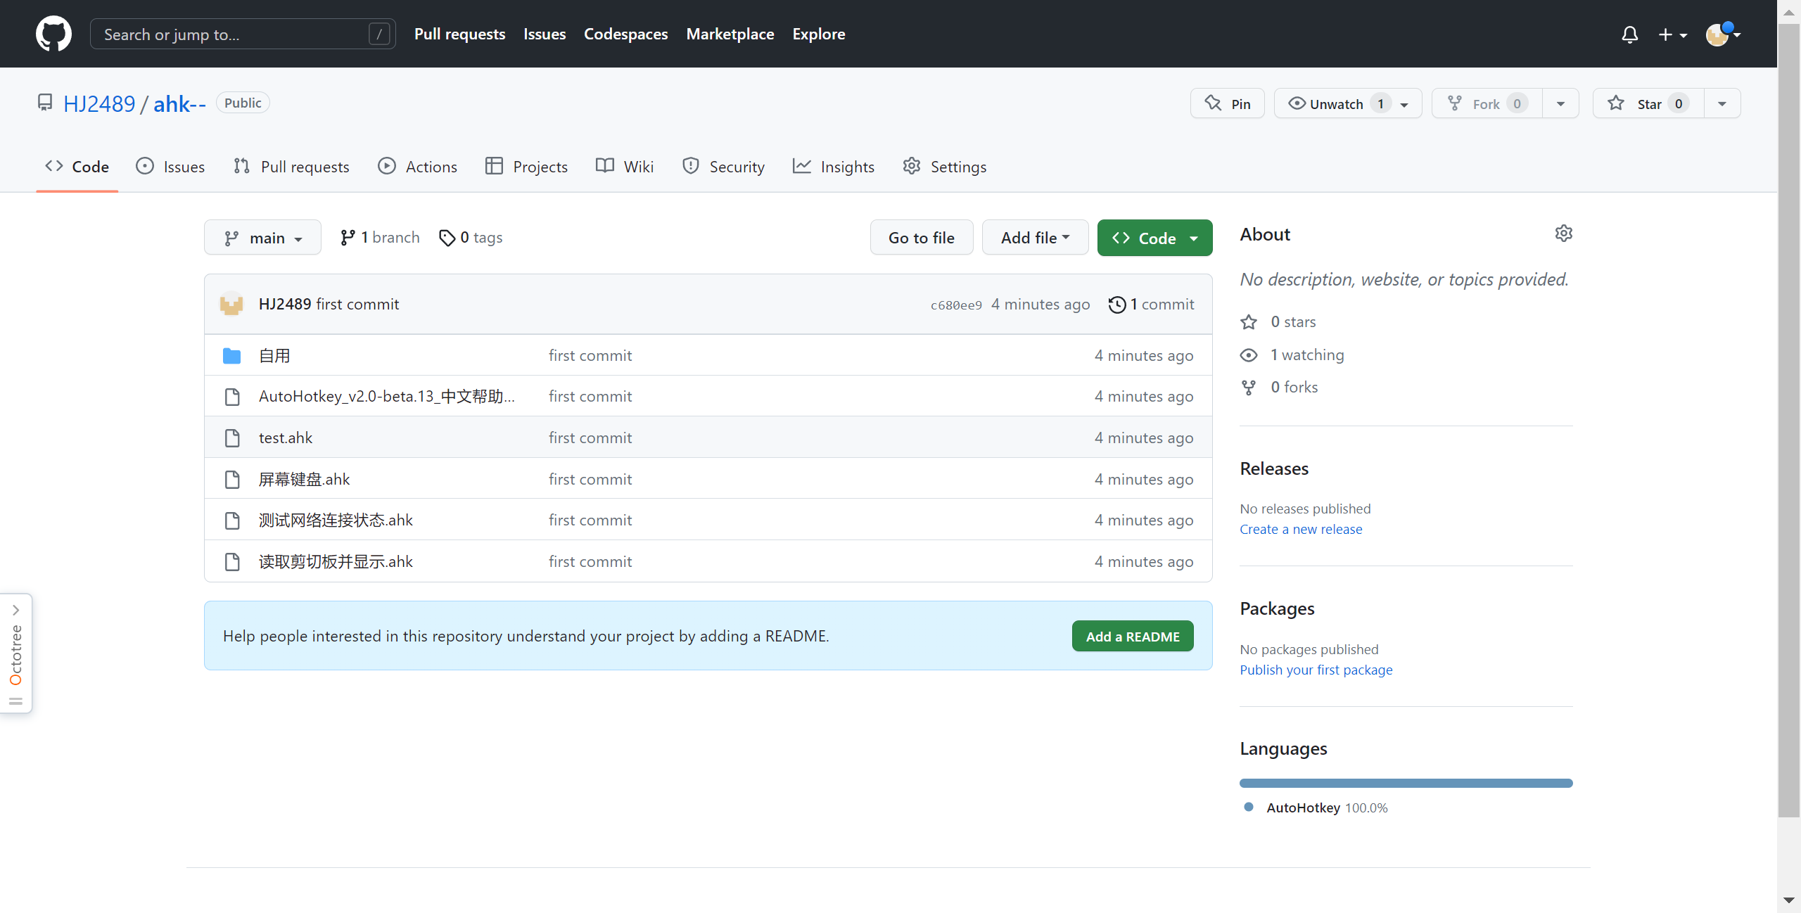Toggle Unwatch for the repository
This screenshot has height=913, width=1801.
tap(1335, 103)
